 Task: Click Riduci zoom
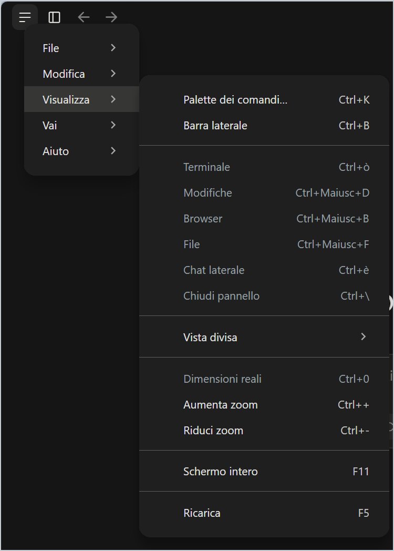tap(264, 431)
